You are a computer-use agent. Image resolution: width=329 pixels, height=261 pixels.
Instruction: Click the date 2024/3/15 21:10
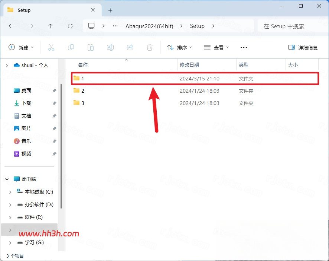(199, 79)
